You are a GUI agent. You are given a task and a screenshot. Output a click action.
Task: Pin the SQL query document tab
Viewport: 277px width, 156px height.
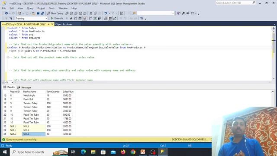tap(48, 24)
